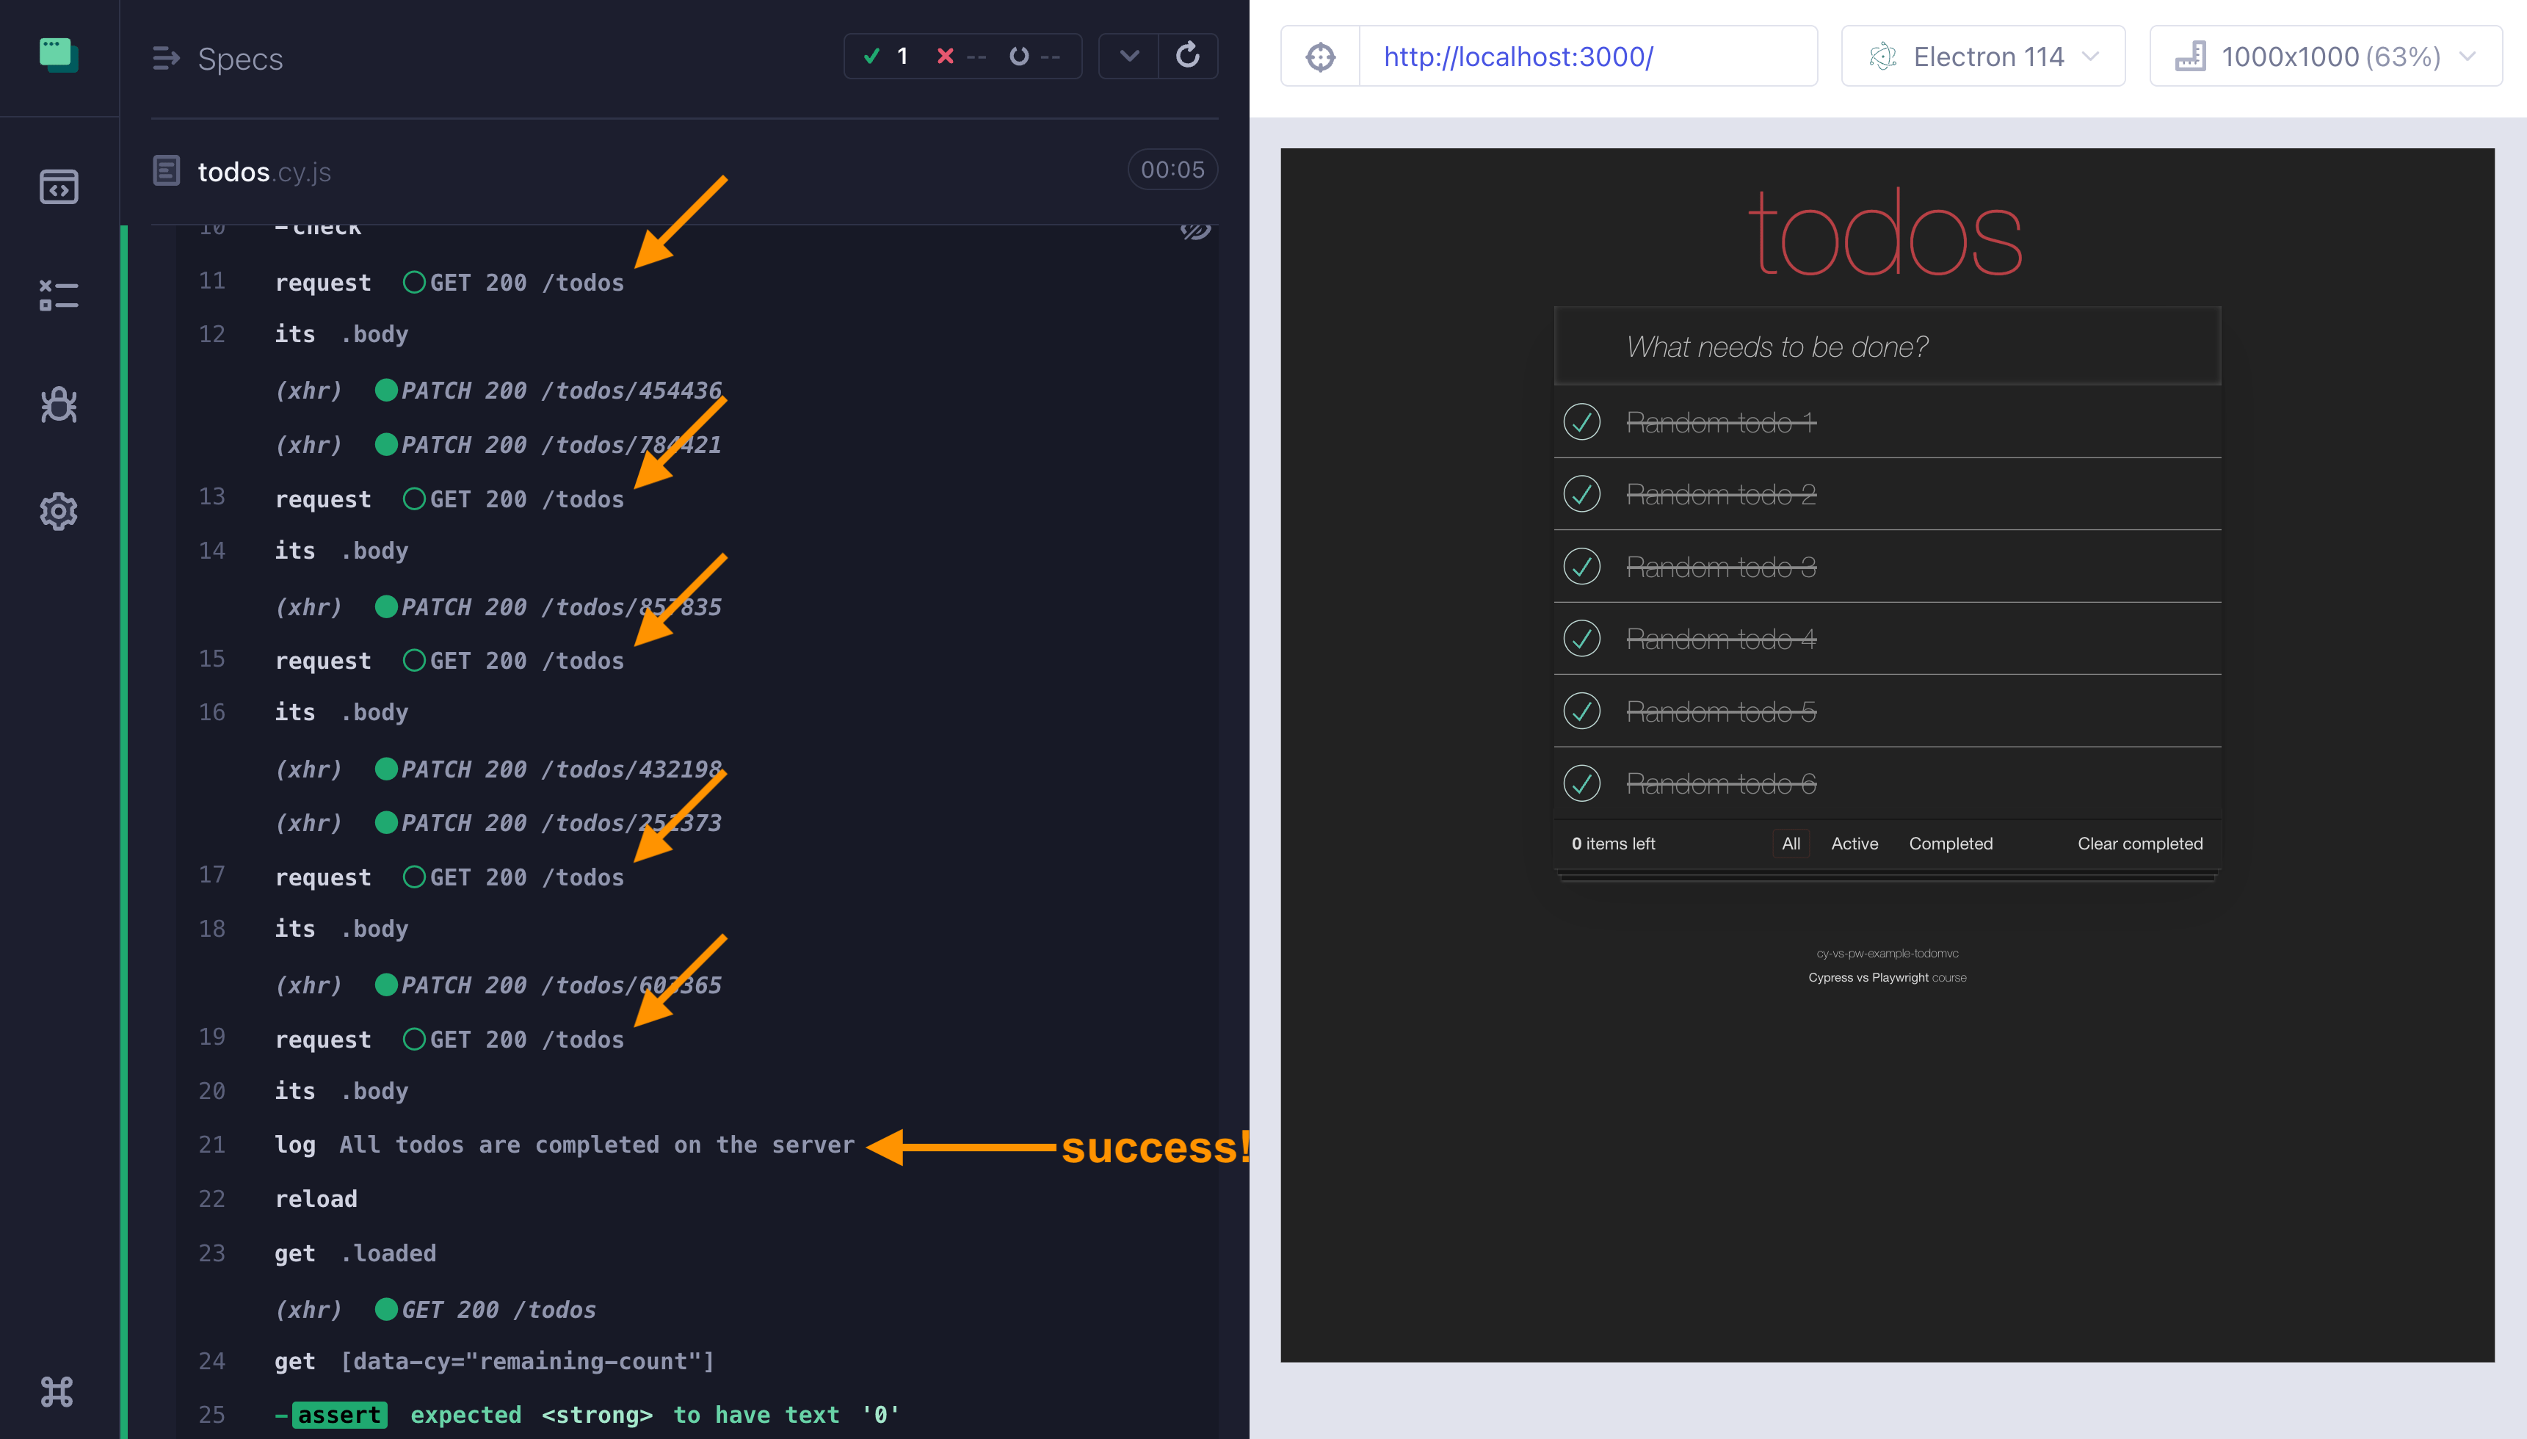
Task: Open the Electron 114 browser dropdown
Action: (1982, 57)
